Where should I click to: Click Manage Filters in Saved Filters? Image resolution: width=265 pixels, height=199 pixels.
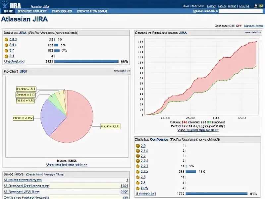(54, 174)
